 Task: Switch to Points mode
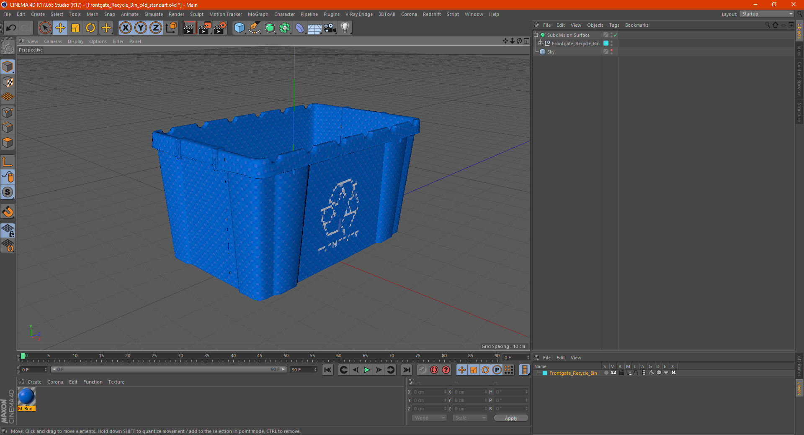tap(8, 113)
